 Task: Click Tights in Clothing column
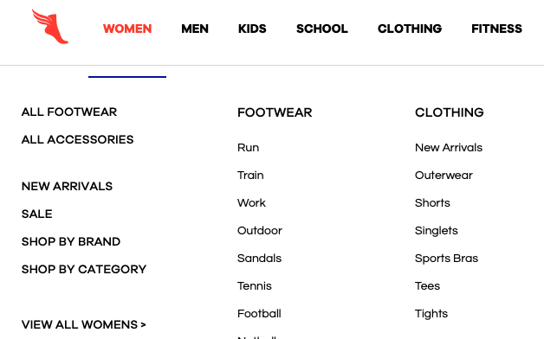[431, 314]
